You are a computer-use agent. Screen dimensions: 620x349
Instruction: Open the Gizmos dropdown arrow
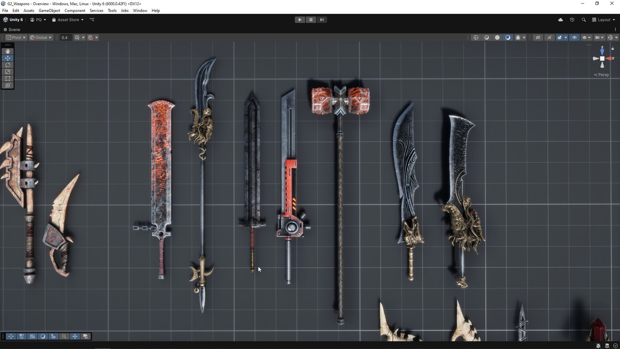coord(616,37)
